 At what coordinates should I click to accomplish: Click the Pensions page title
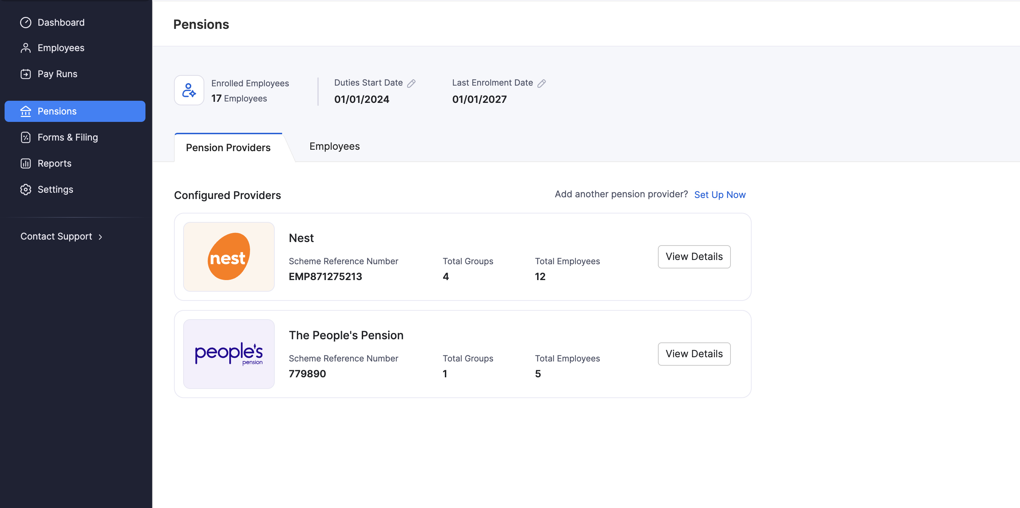201,25
